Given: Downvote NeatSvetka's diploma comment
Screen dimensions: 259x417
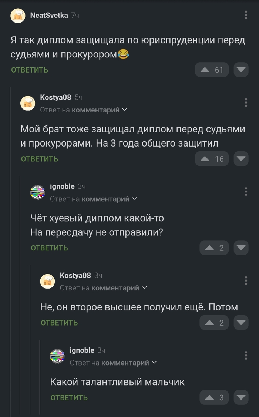Looking at the screenshot, I should click(241, 70).
